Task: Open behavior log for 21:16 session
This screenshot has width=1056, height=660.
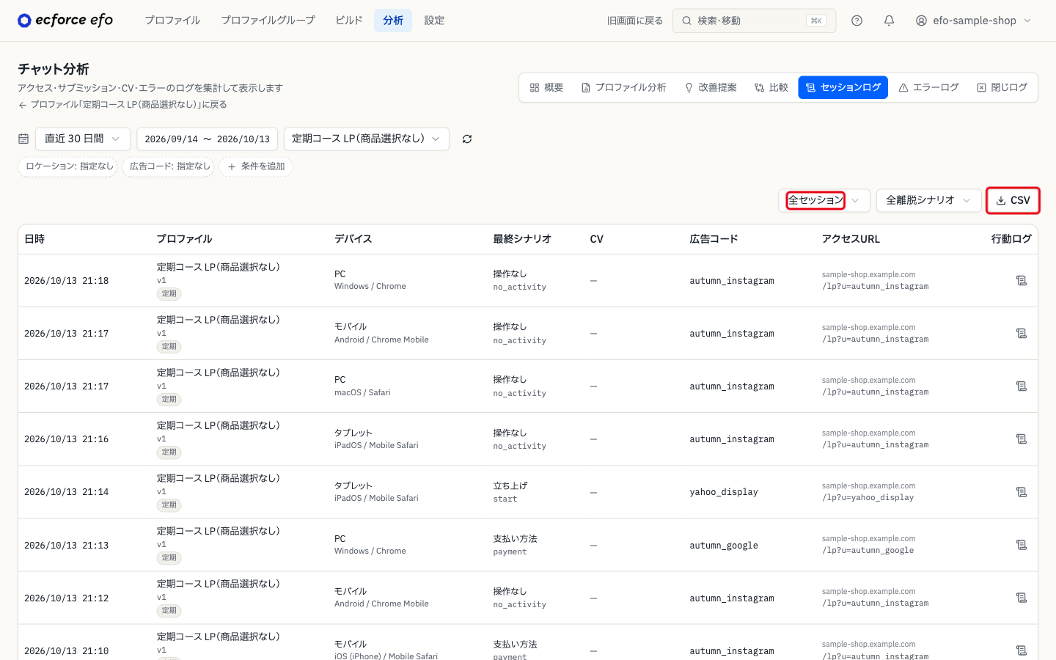Action: point(1021,439)
